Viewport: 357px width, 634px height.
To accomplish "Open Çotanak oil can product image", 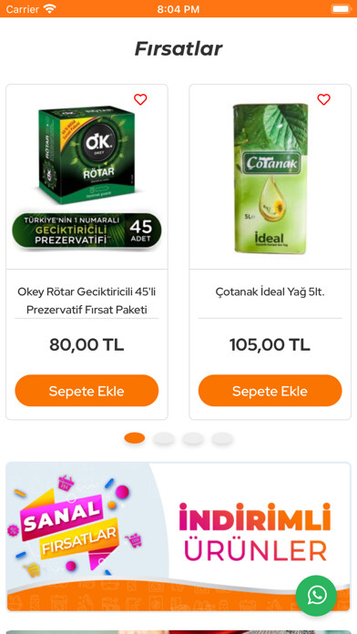I will (270, 178).
